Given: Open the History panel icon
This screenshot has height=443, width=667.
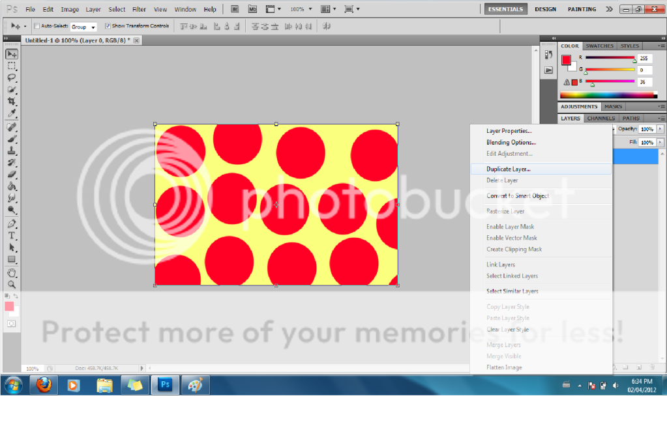Looking at the screenshot, I should click(x=548, y=55).
